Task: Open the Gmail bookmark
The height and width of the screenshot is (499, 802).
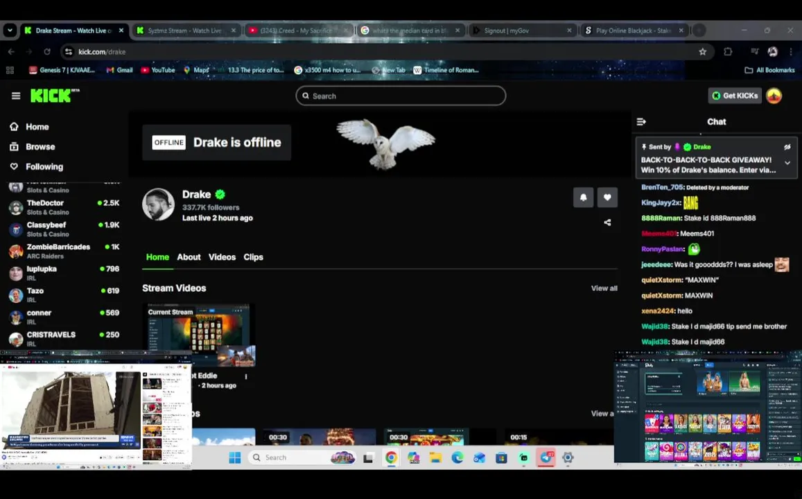Action: click(119, 70)
